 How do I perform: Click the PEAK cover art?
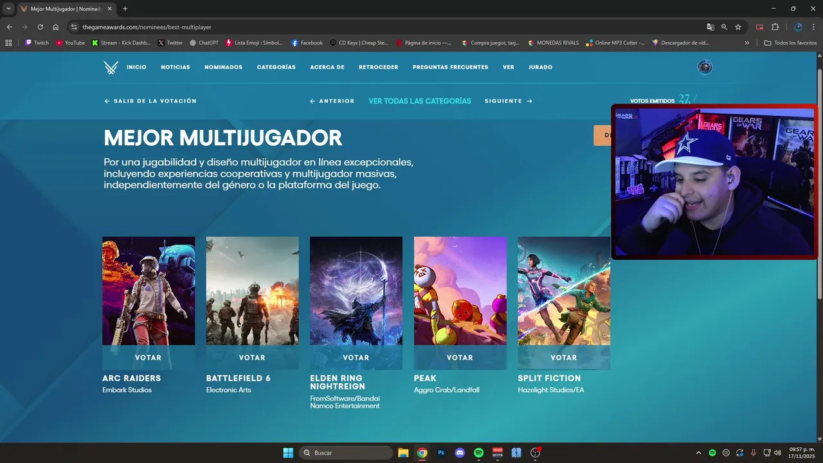(x=460, y=291)
